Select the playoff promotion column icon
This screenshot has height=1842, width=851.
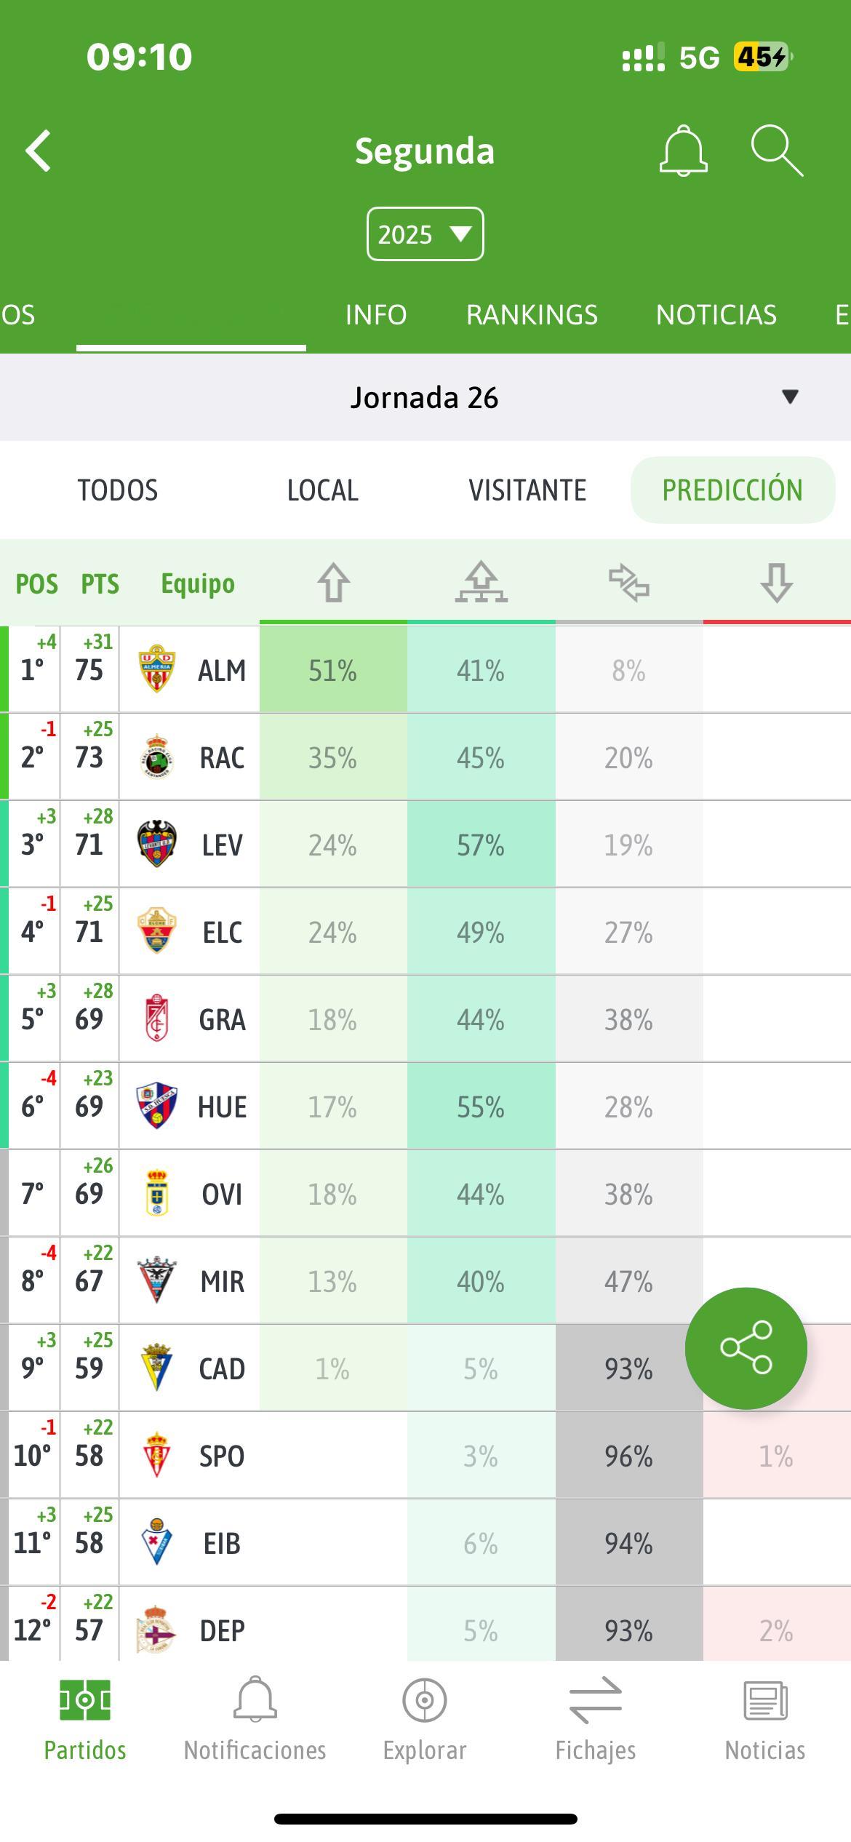tap(481, 582)
